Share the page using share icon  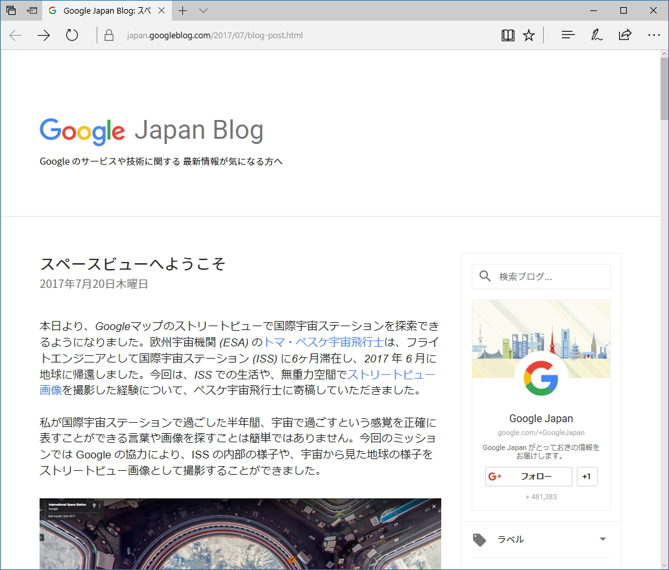pyautogui.click(x=625, y=34)
